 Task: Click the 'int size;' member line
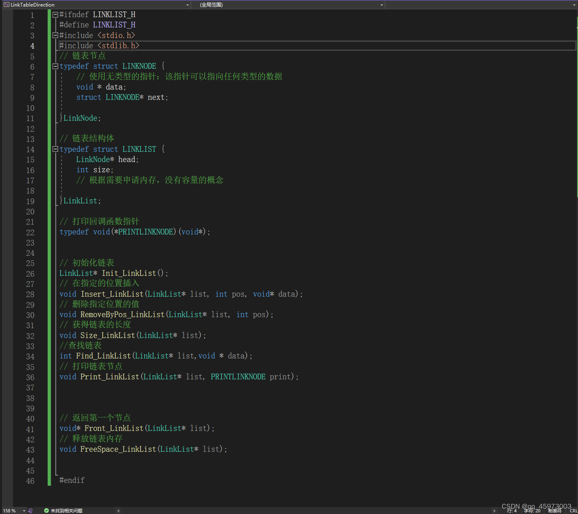point(95,170)
